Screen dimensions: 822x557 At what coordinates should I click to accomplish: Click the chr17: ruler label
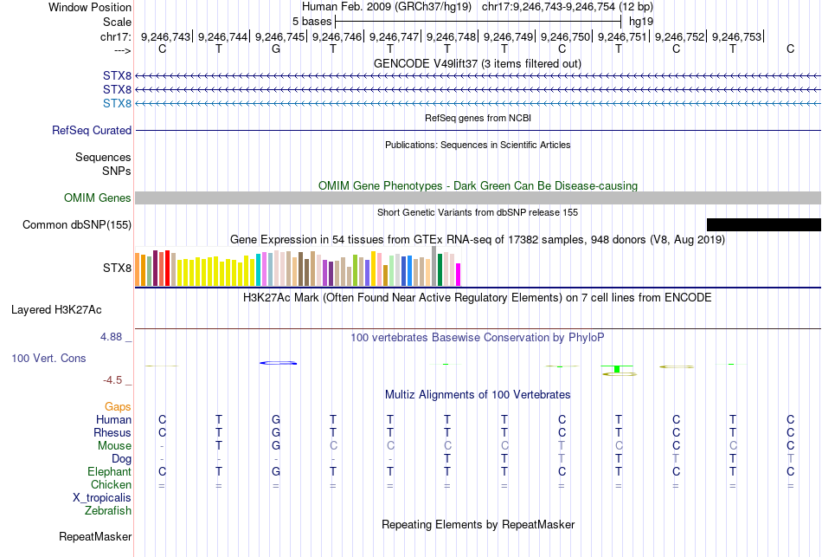(115, 36)
